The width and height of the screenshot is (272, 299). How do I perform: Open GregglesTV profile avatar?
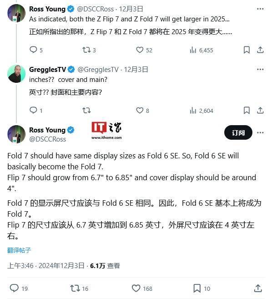click(x=16, y=74)
